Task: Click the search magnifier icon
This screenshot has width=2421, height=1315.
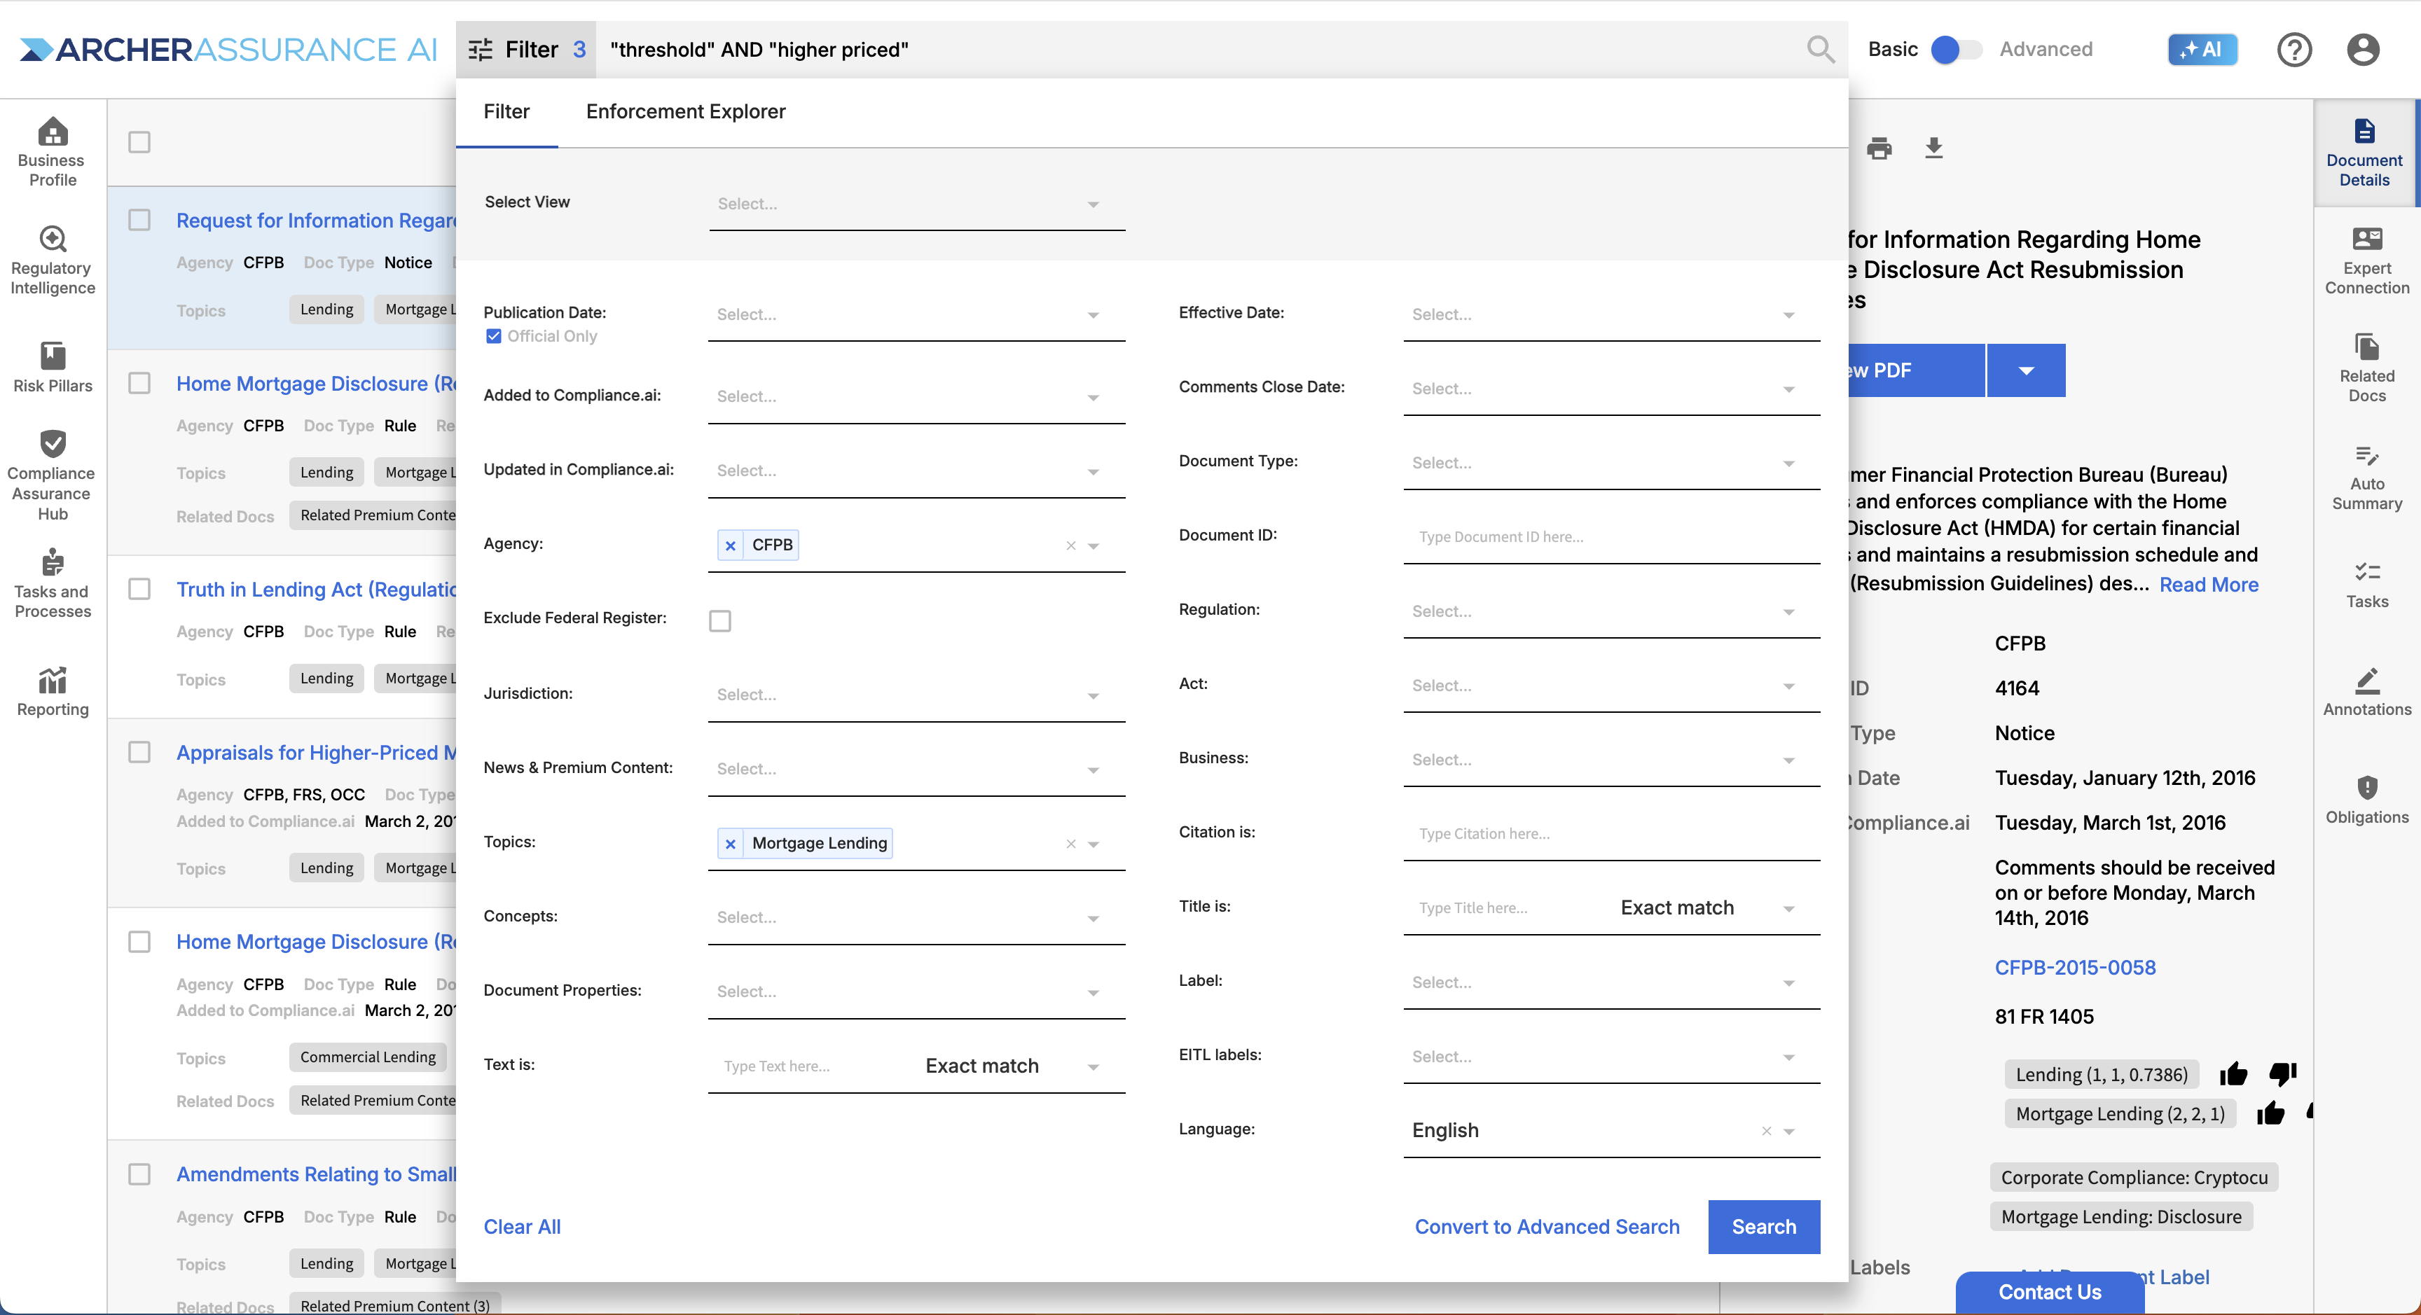Action: coord(1821,49)
